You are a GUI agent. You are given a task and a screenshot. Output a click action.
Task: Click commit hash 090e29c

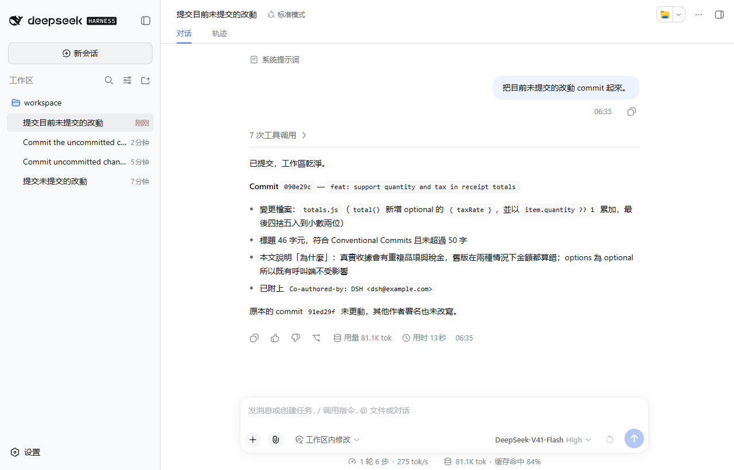point(298,187)
